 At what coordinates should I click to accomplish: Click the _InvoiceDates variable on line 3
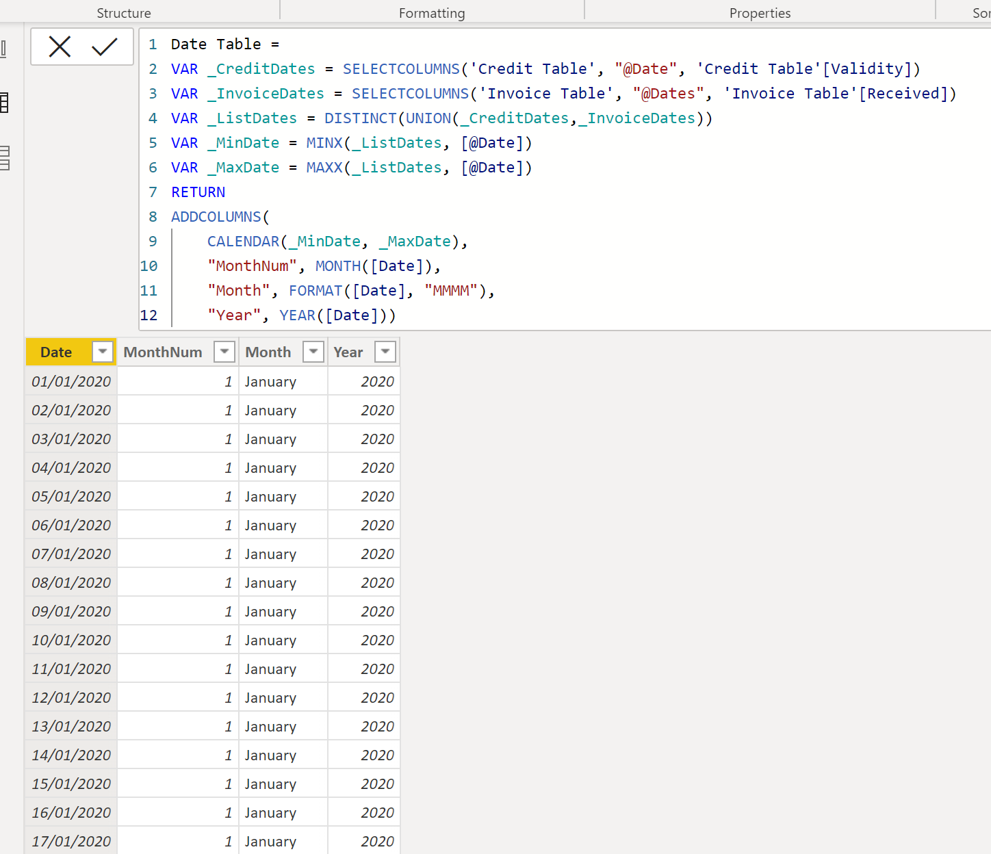point(266,94)
